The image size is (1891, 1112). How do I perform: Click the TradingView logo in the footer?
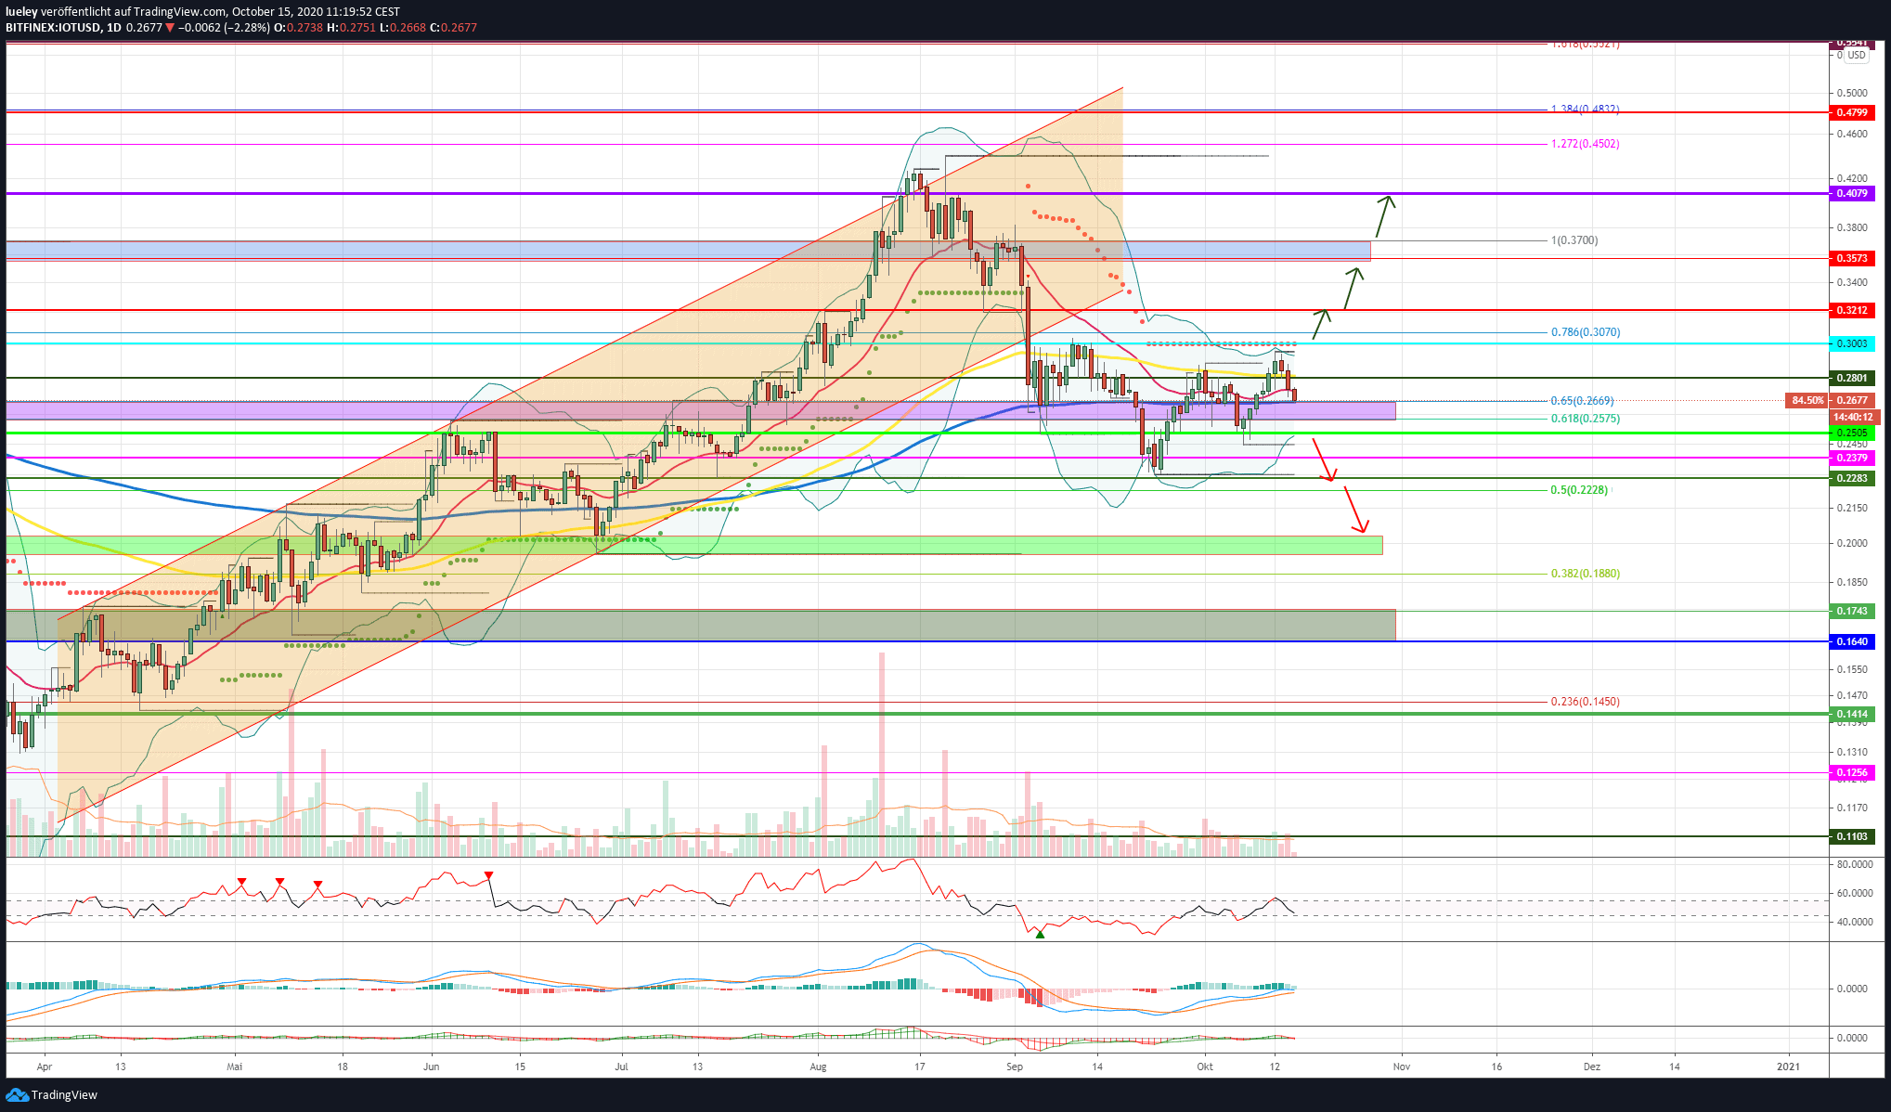[x=52, y=1094]
